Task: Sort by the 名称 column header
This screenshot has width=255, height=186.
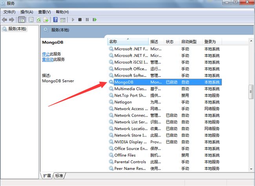Action: tap(128, 42)
